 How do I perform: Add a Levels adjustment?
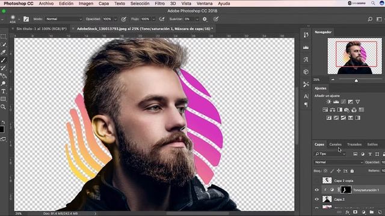pos(336,101)
